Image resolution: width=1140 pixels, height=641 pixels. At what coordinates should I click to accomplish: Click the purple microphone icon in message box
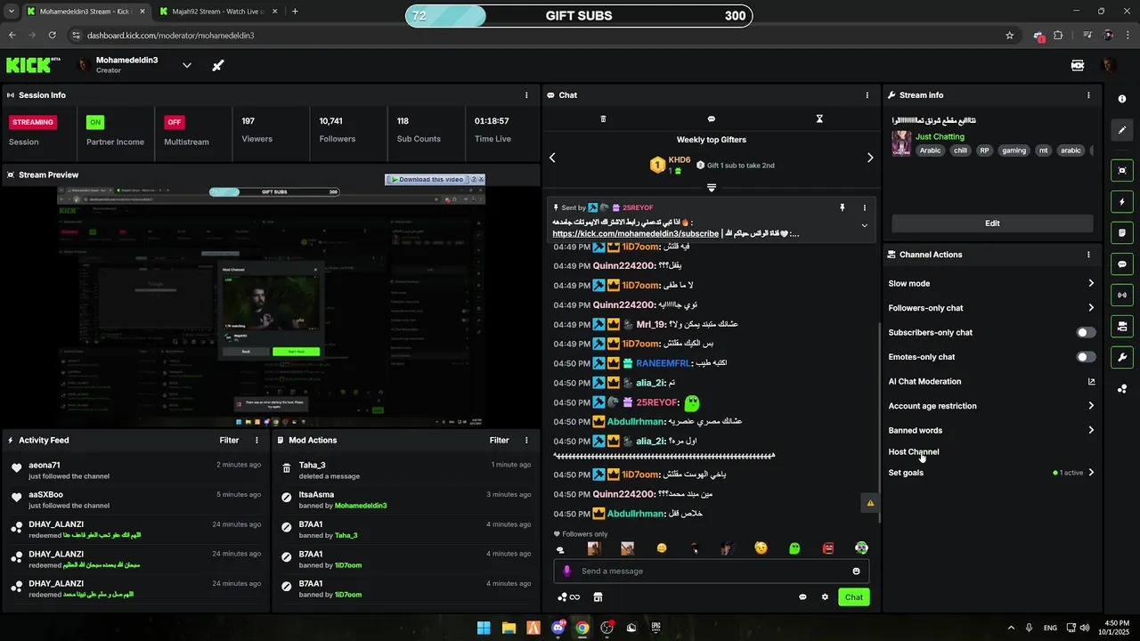pos(567,571)
